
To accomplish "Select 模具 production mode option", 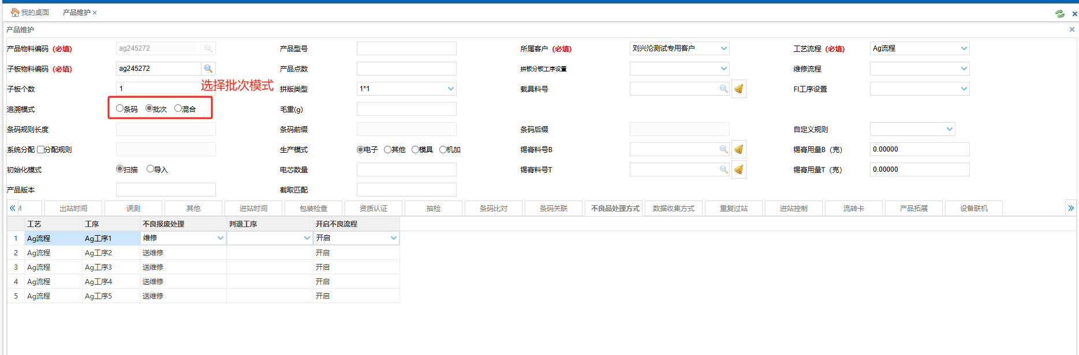I will pos(415,149).
